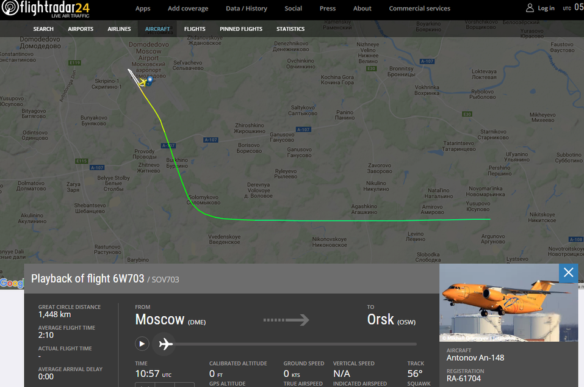This screenshot has width=584, height=387.
Task: Click the Google logo on the map
Action: click(x=12, y=283)
